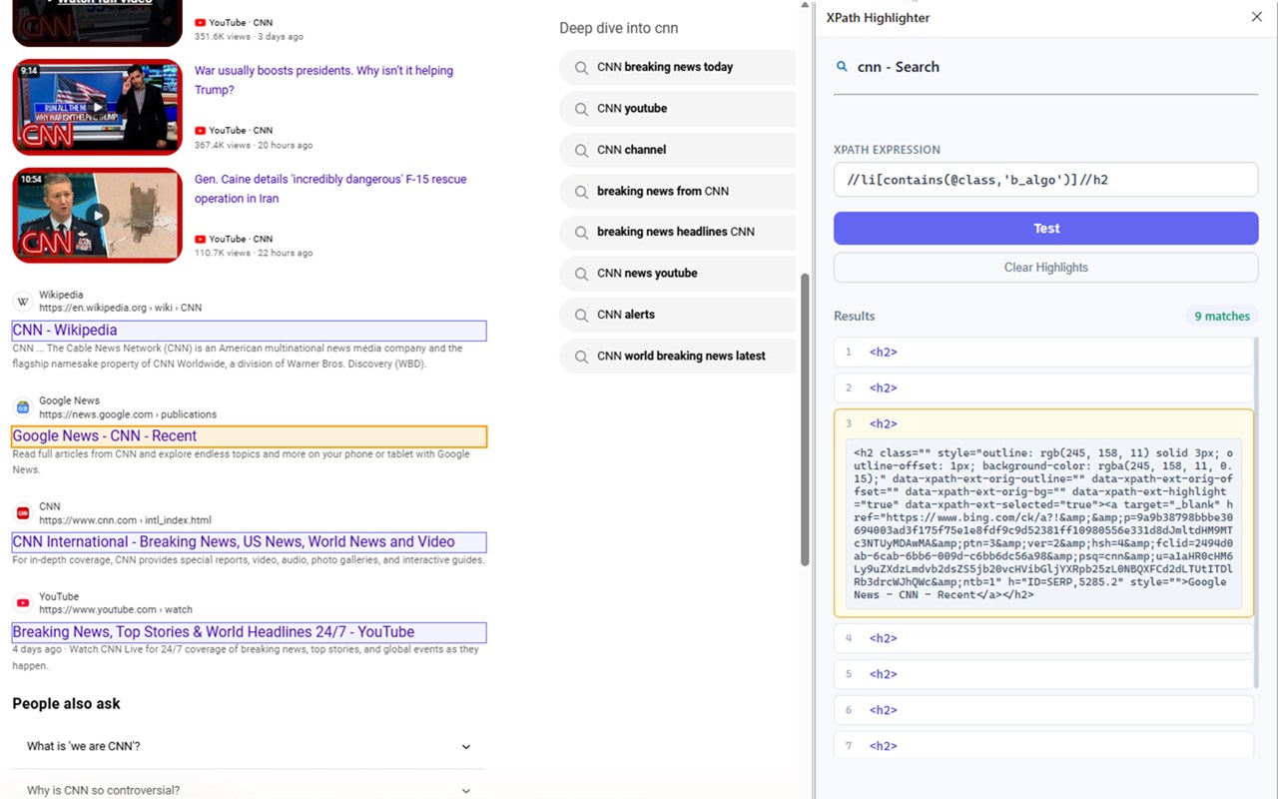
Task: Click the XPath results list scrollbar
Action: coord(1256,512)
